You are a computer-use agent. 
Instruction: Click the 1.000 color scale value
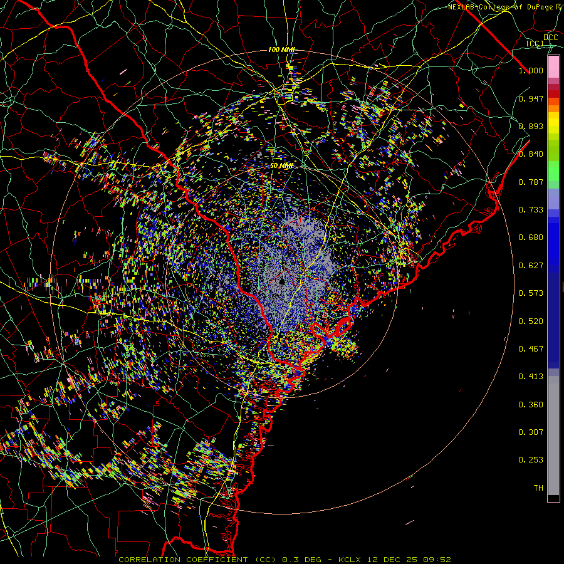point(531,70)
